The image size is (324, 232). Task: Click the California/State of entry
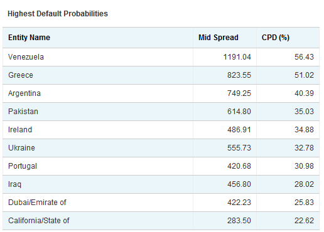tap(39, 221)
